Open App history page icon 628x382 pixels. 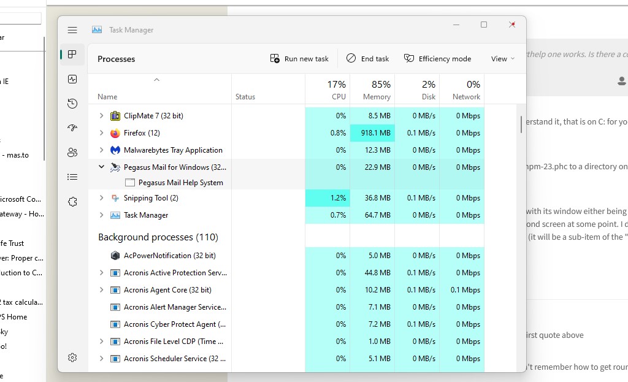coord(72,104)
